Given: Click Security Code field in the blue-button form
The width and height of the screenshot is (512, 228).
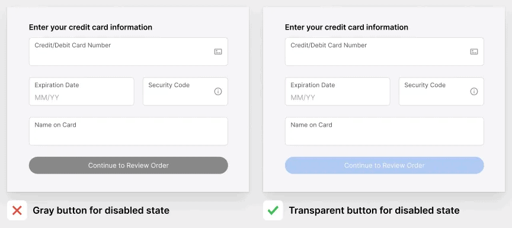Looking at the screenshot, I should pos(441,91).
